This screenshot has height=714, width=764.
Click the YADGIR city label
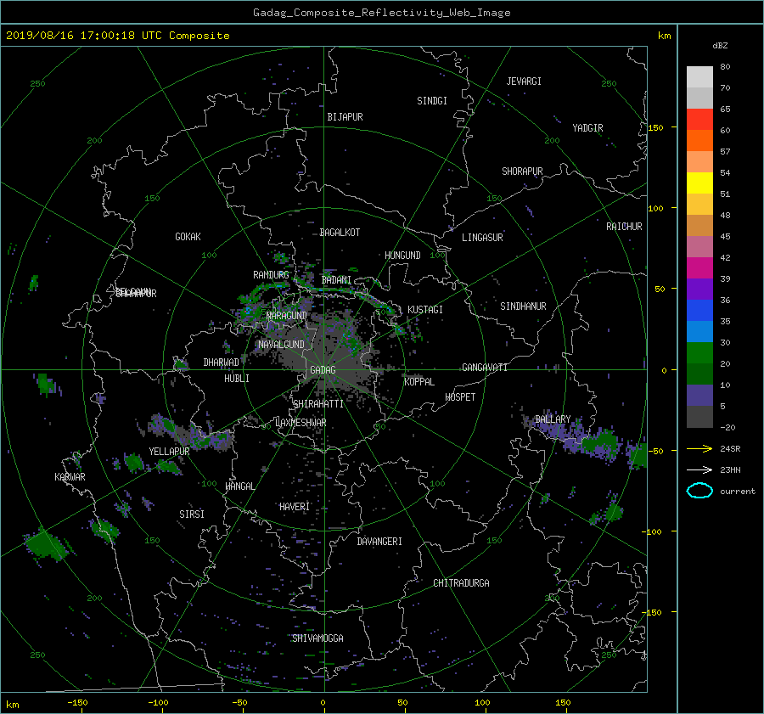[587, 128]
